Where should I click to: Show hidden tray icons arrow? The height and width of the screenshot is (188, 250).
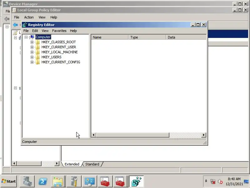coord(206,181)
